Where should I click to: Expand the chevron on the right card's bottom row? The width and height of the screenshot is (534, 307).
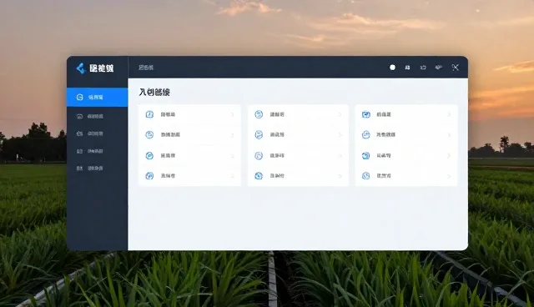449,176
